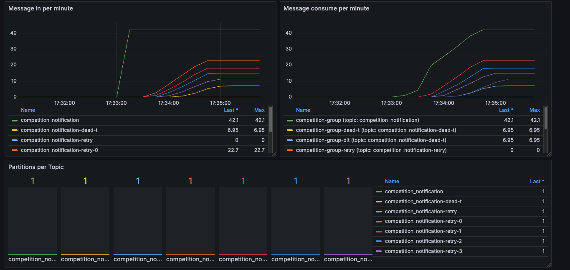
Task: Click 17:34:00 axis label in Message in chart
Action: 168,103
